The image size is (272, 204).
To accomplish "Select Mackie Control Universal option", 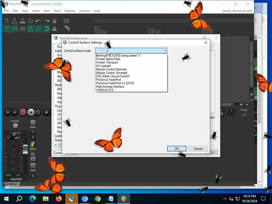I will click(x=131, y=73).
